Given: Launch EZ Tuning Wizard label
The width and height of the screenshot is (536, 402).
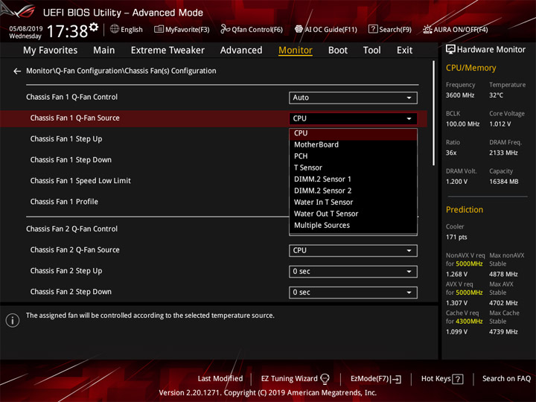Looking at the screenshot, I should [x=289, y=379].
